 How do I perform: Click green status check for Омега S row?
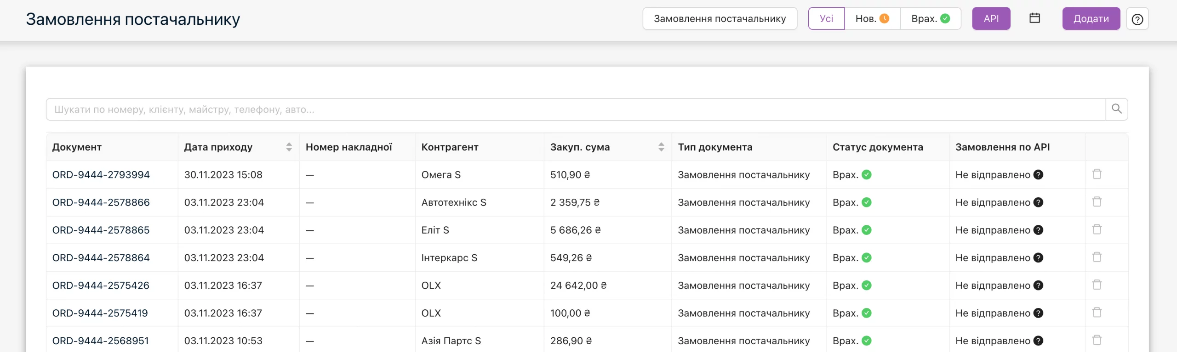click(x=867, y=175)
